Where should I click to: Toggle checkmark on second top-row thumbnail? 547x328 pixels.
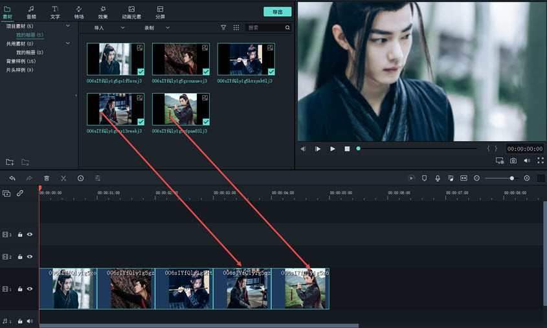(x=206, y=71)
